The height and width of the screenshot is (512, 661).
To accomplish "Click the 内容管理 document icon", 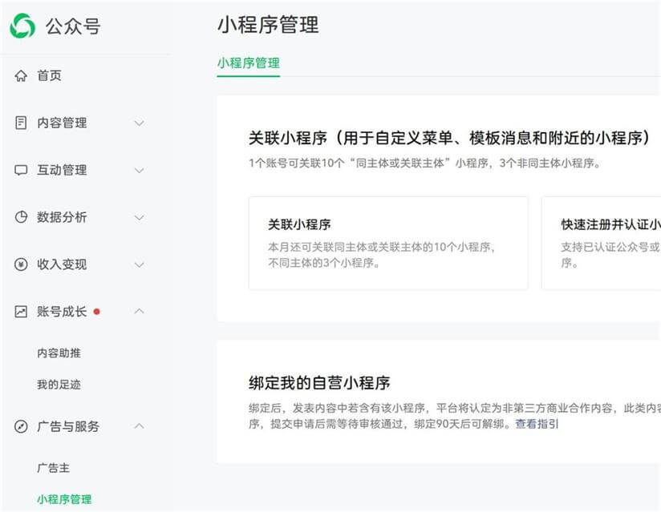I will 21,123.
